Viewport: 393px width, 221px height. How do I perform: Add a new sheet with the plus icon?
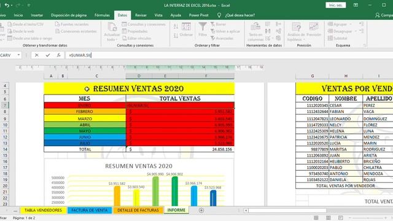pyautogui.click(x=201, y=211)
